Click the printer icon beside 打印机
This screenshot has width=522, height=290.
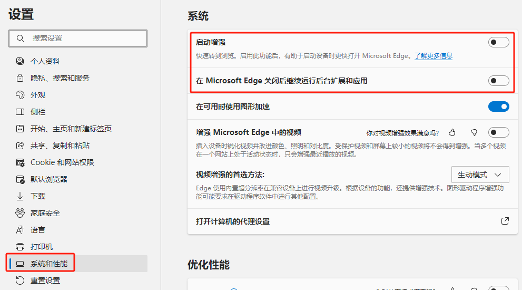click(x=20, y=247)
